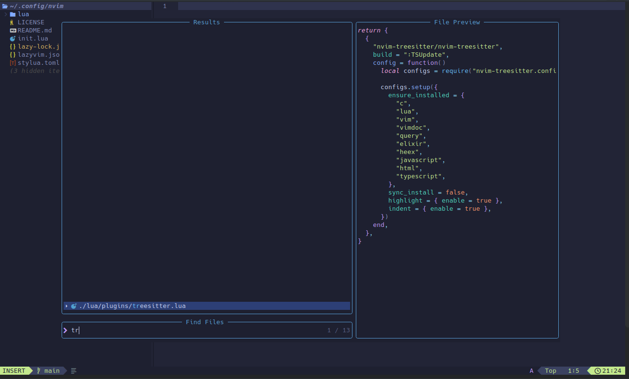Focus the Find Files prompt input
This screenshot has width=629, height=379.
coord(207,330)
